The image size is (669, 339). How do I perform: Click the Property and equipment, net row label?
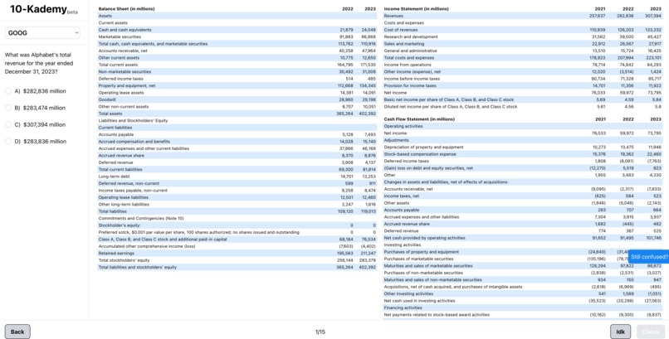(127, 85)
